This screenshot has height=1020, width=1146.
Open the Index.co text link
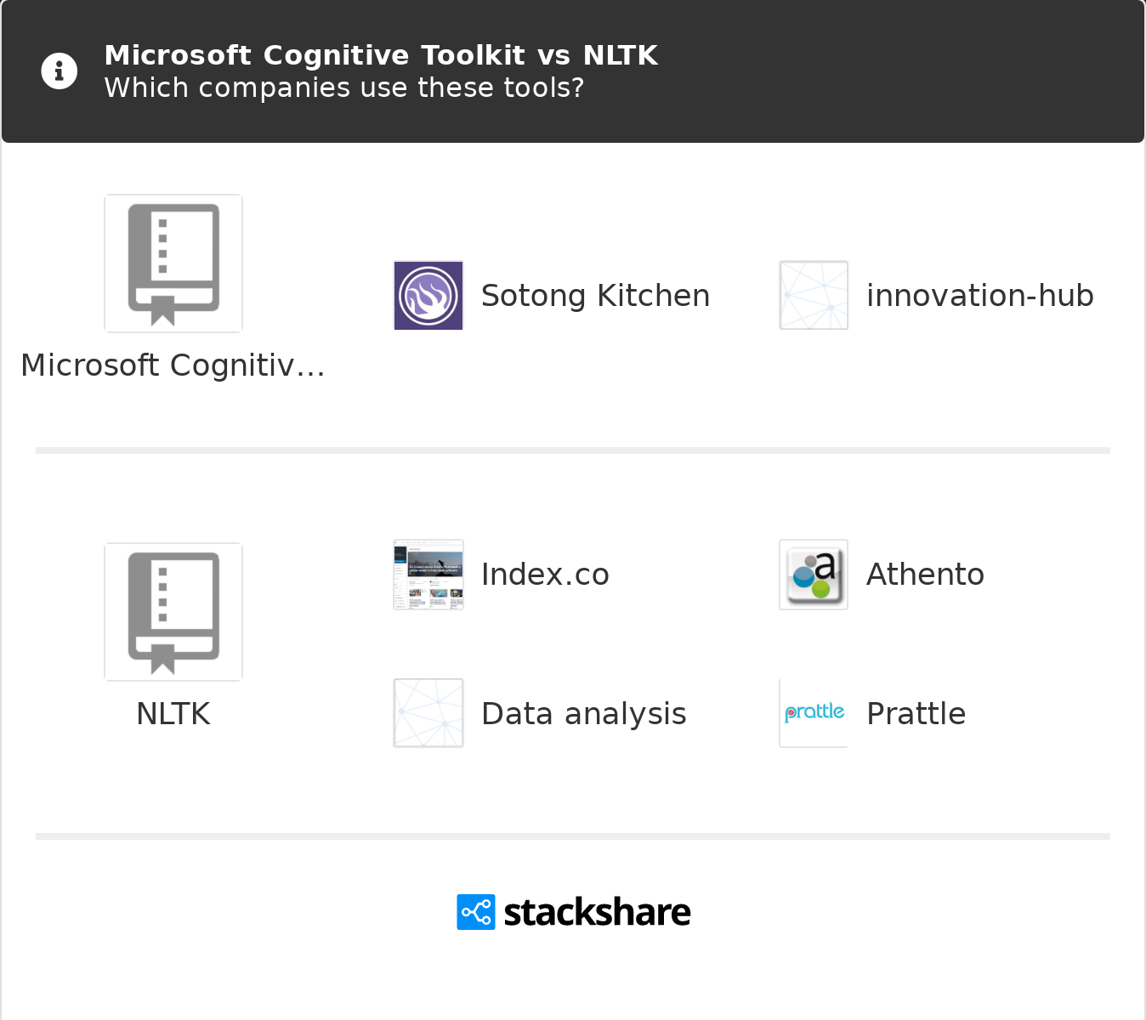coord(545,575)
